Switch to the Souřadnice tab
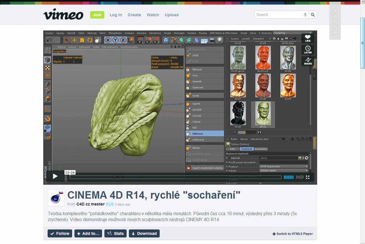Image resolution: width=365 pixels, height=244 pixels. 261,149
